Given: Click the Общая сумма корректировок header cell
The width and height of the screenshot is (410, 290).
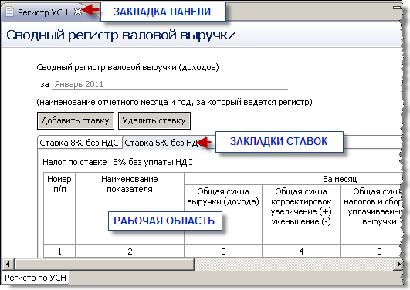Looking at the screenshot, I should coord(301,214).
